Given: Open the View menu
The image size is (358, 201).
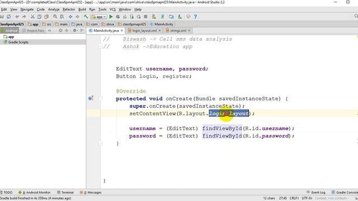Looking at the screenshot, I should click(x=13, y=9).
